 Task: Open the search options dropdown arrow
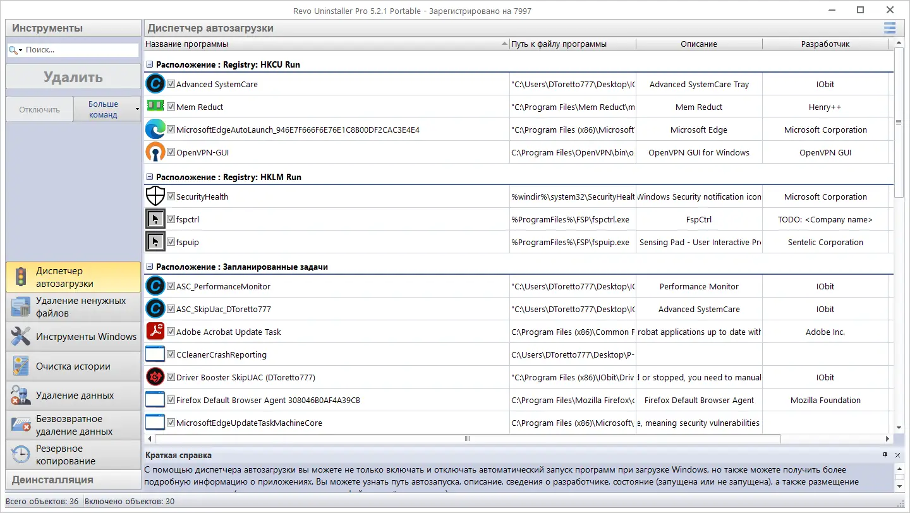point(20,50)
